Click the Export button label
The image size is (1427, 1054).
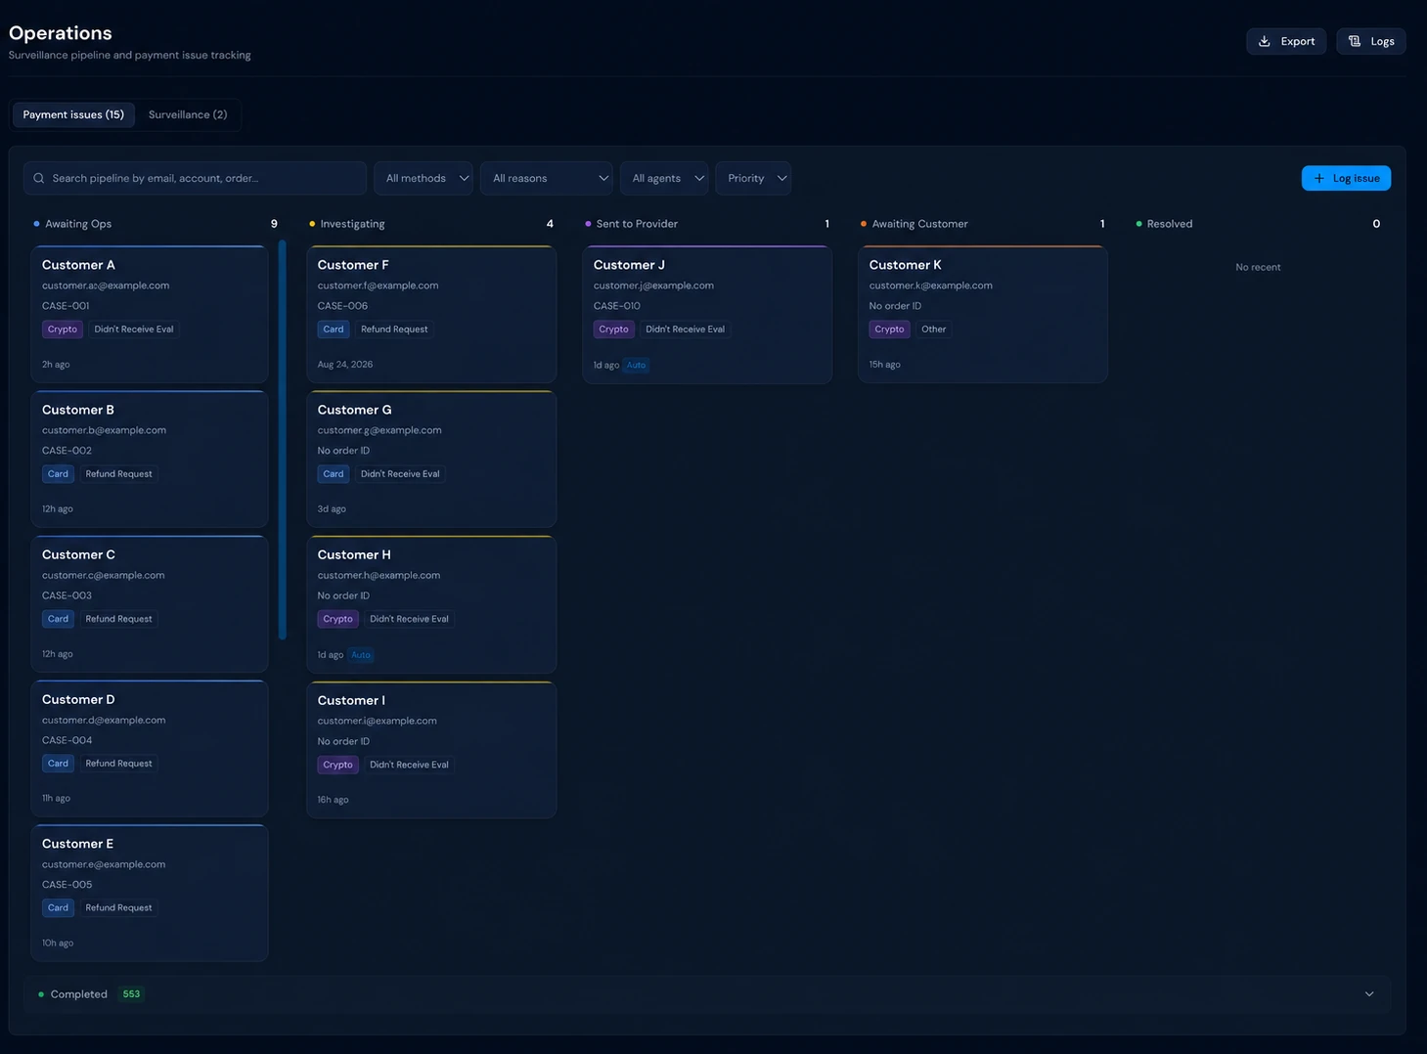pyautogui.click(x=1298, y=41)
